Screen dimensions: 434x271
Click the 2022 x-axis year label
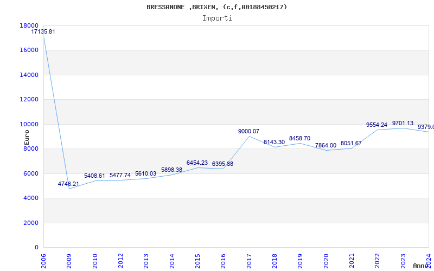point(377,261)
